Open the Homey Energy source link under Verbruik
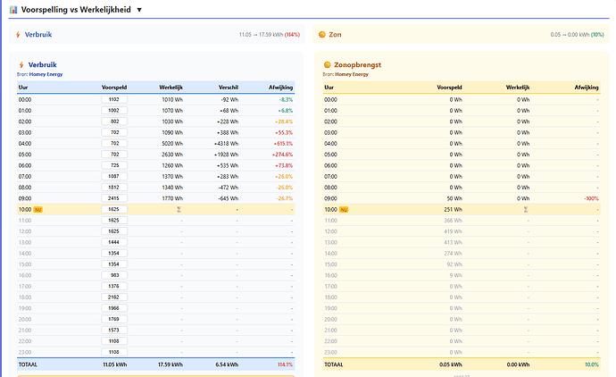This screenshot has width=616, height=377. [50, 74]
